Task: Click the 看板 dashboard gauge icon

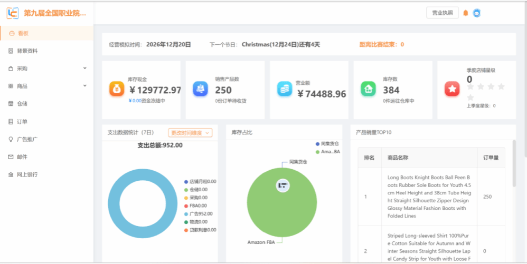Action: (x=12, y=33)
